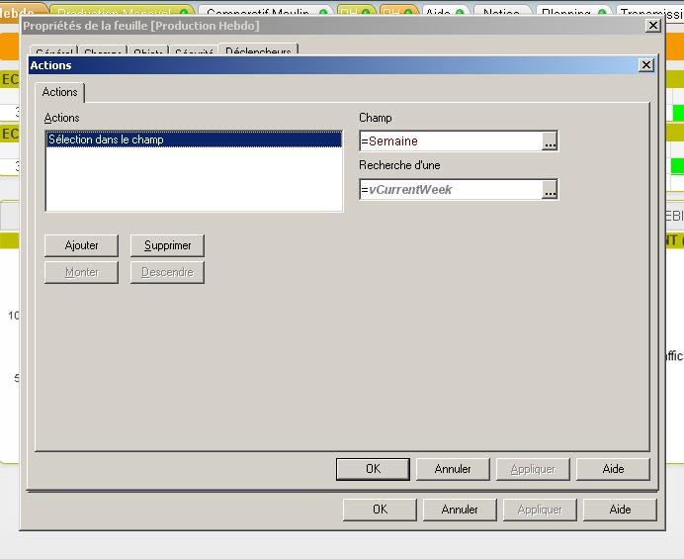Image resolution: width=684 pixels, height=559 pixels.
Task: Open the Actions tab in the Actions dialog
Action: pyautogui.click(x=59, y=92)
